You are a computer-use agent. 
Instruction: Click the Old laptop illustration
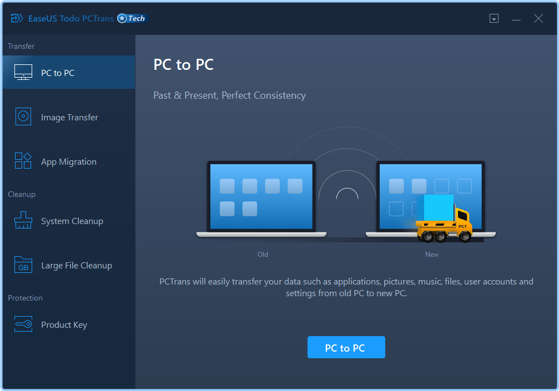[261, 199]
